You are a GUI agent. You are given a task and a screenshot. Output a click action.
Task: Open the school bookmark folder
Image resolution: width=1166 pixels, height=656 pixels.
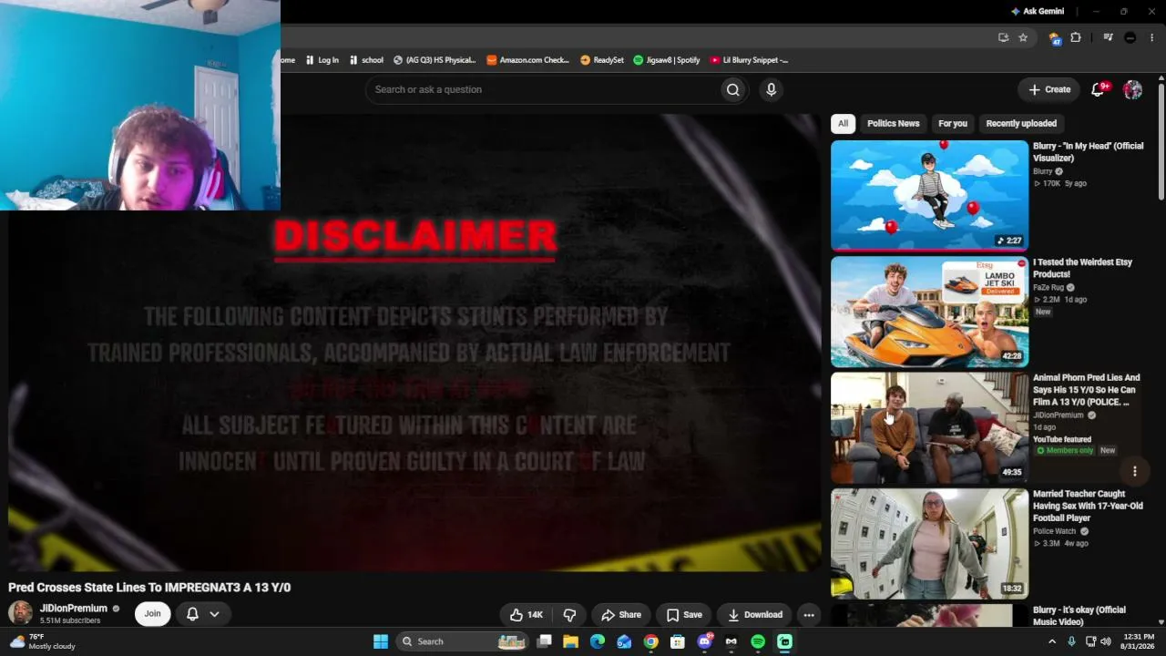click(366, 60)
